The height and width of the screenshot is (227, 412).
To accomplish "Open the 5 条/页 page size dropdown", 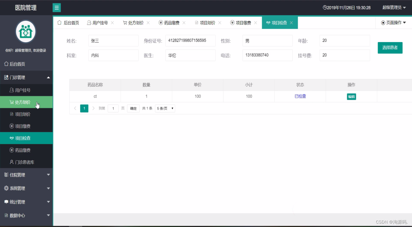I will [x=165, y=108].
